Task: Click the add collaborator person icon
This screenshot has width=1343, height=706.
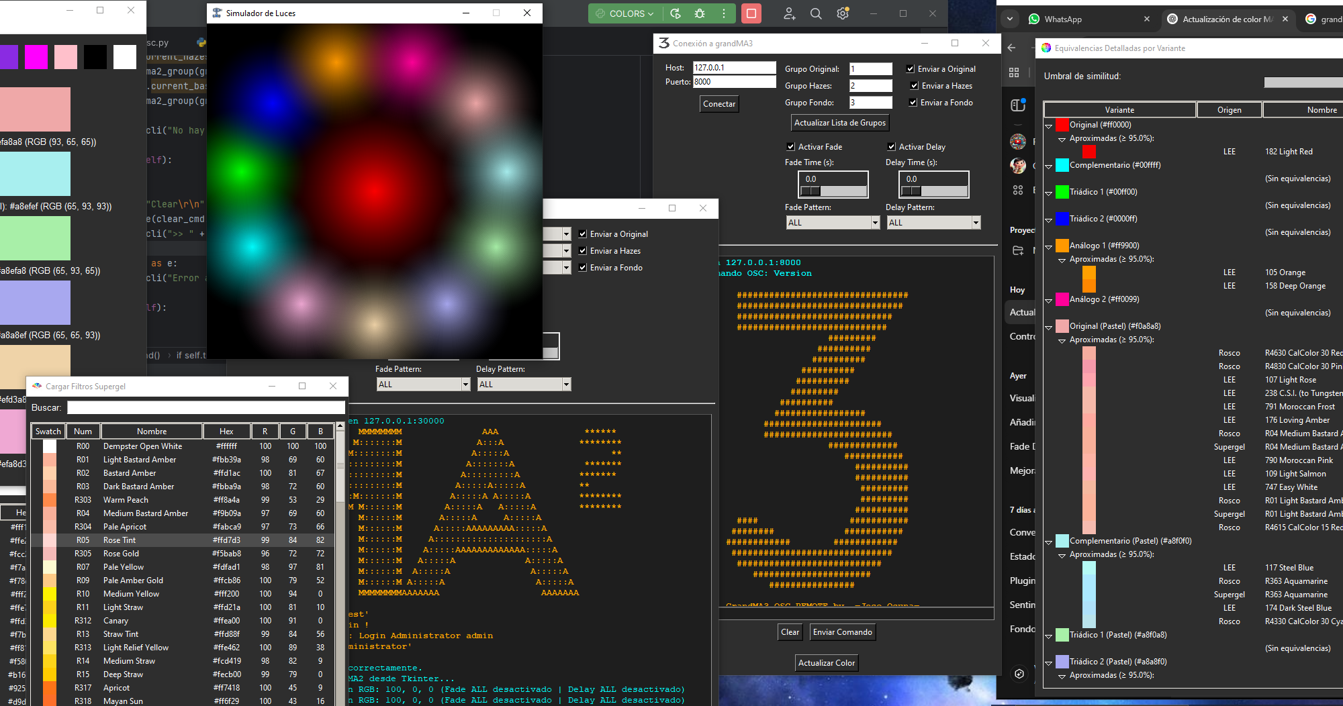Action: 789,13
